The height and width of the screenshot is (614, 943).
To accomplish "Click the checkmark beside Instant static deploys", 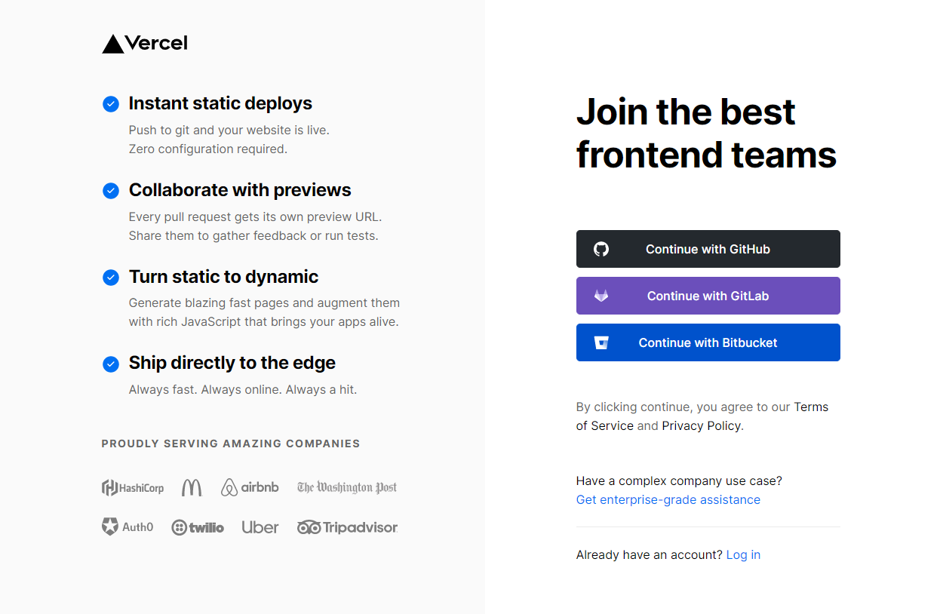I will pos(111,104).
